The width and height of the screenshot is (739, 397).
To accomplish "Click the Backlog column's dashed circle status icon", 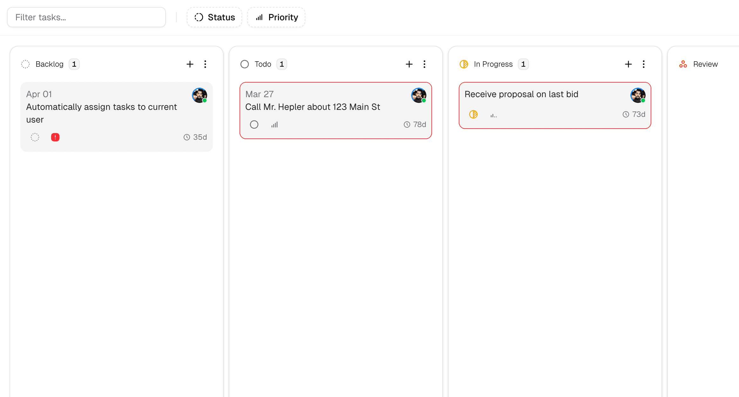I will point(25,64).
